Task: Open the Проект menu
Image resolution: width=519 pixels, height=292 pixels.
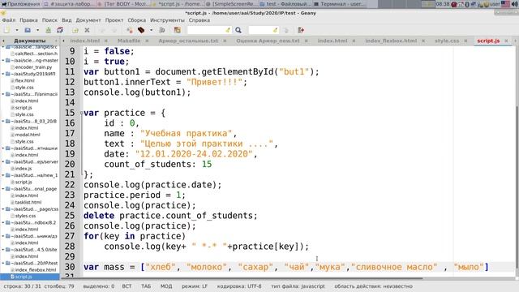Action: [x=114, y=20]
